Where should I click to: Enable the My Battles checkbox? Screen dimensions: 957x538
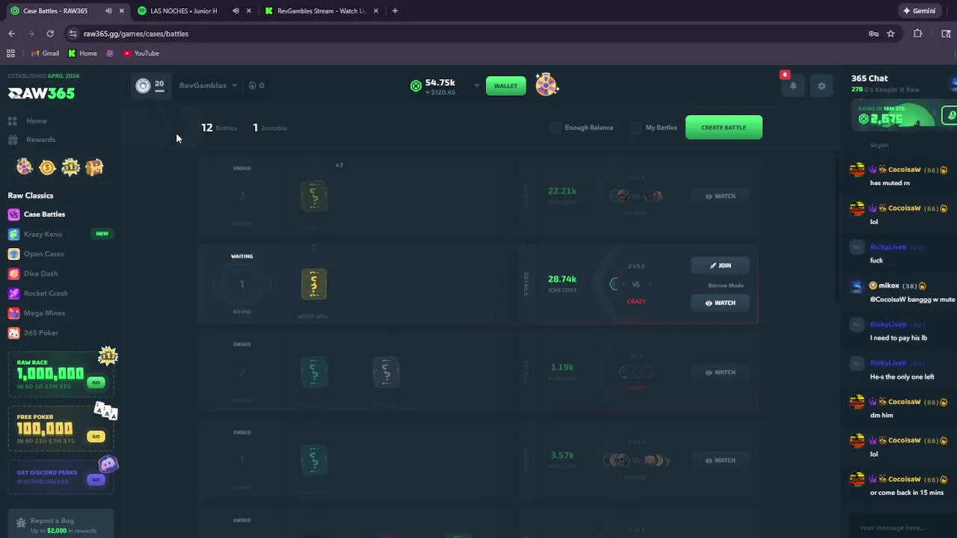tap(636, 128)
